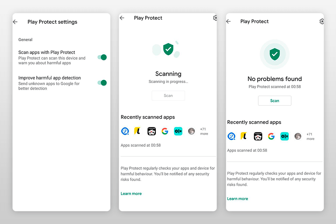This screenshot has height=224, width=336.
Task: Click the yellow letter L app icon
Action: 138,131
